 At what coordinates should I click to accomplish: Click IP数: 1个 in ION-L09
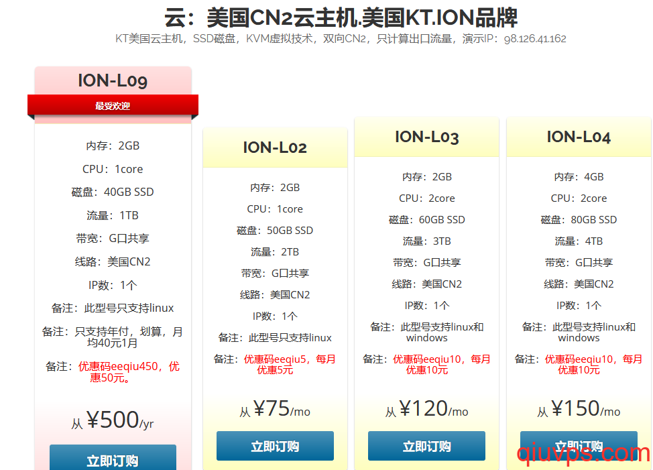[113, 285]
